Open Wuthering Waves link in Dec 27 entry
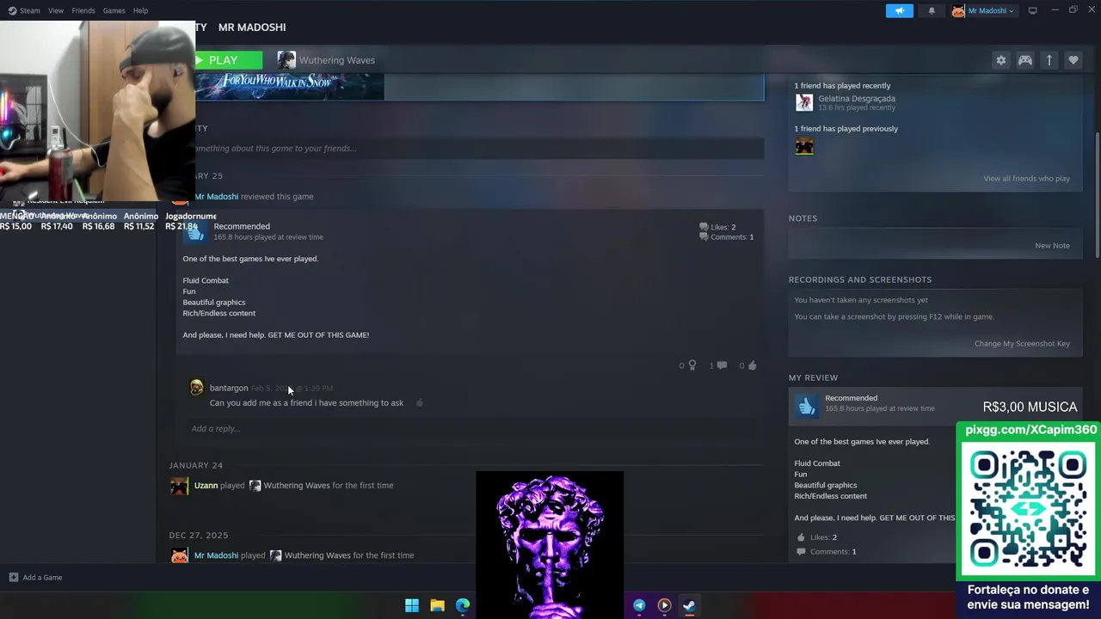 click(x=317, y=555)
